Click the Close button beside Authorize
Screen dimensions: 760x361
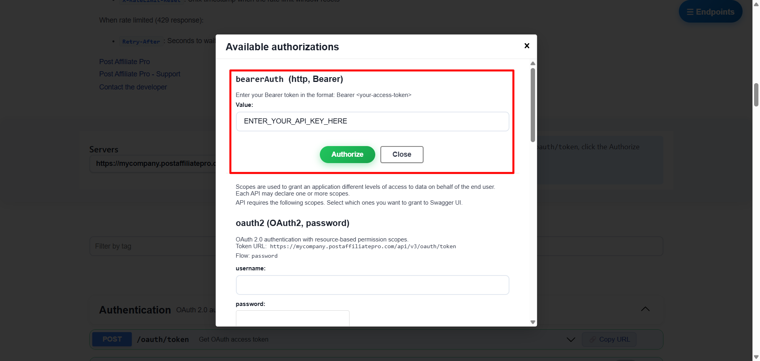[x=402, y=154]
